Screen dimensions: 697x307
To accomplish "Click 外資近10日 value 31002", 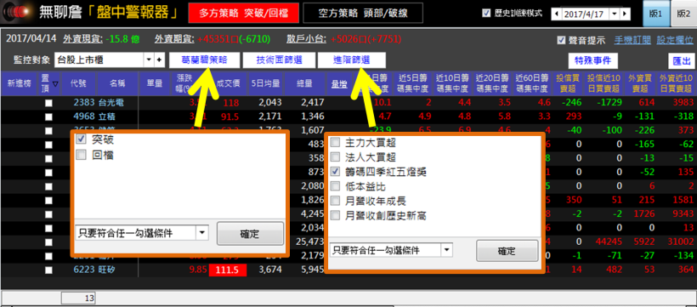I will coord(682,242).
